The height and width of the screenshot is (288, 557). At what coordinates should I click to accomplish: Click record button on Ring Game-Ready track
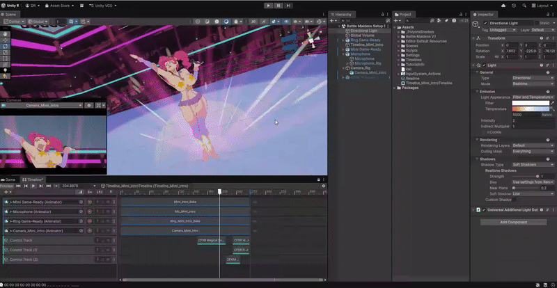tap(90, 221)
